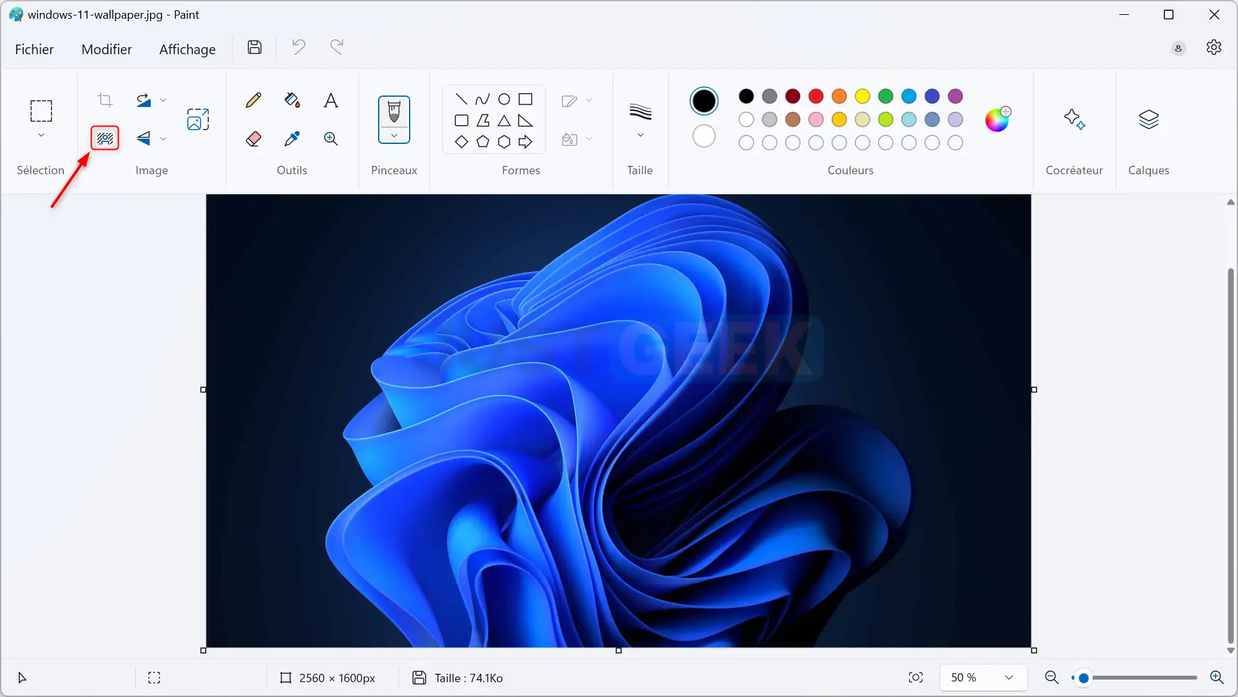Open Paint settings gear

pyautogui.click(x=1213, y=48)
